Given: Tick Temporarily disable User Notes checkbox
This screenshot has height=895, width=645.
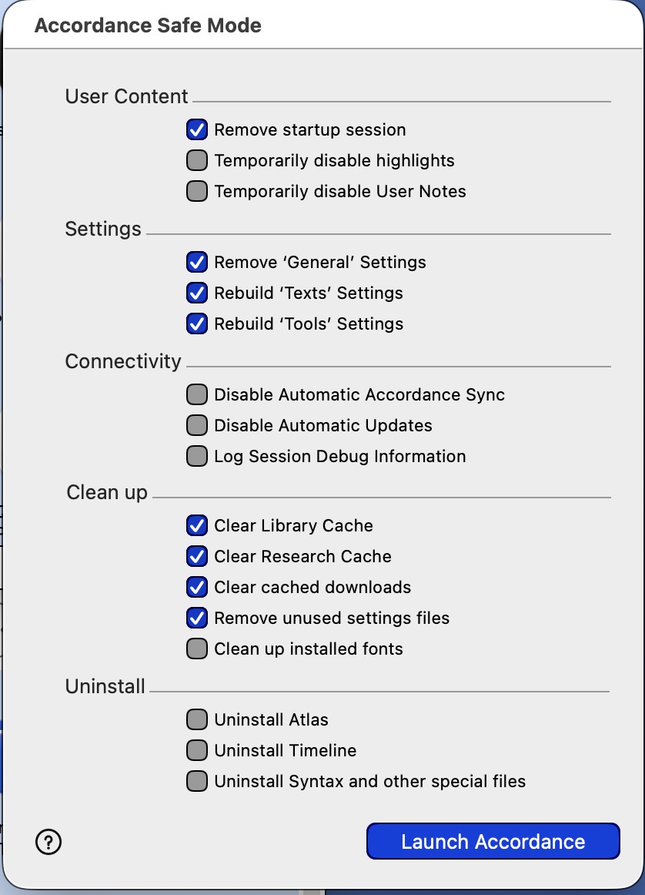Looking at the screenshot, I should pos(197,191).
